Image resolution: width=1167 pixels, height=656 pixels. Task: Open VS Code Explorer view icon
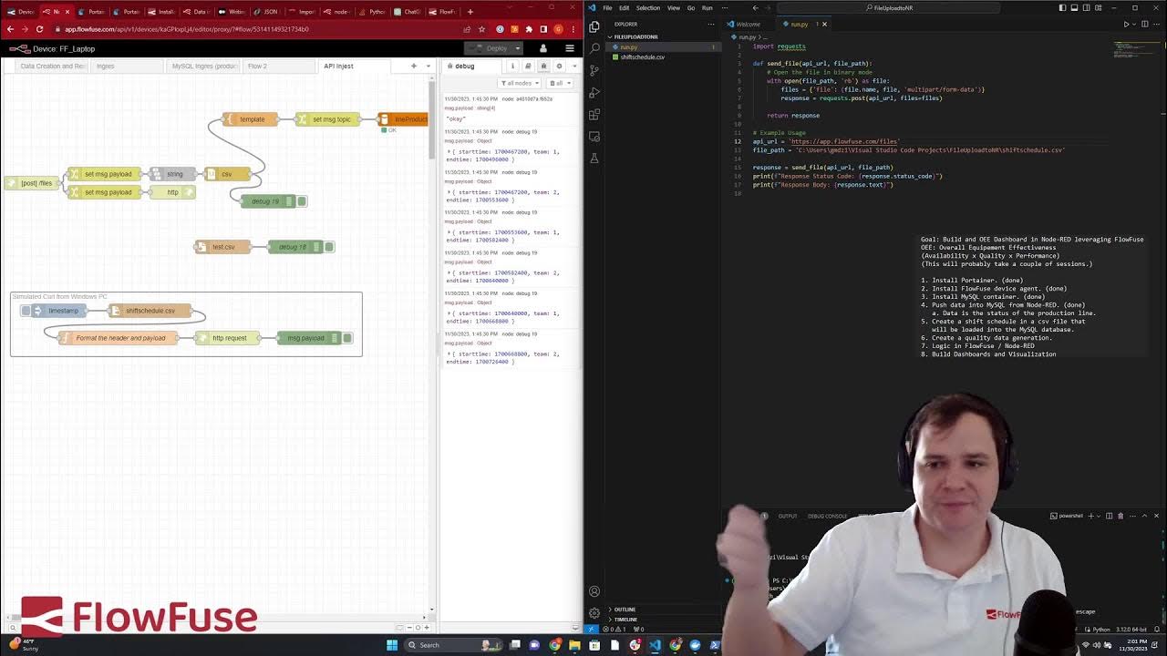tap(594, 27)
